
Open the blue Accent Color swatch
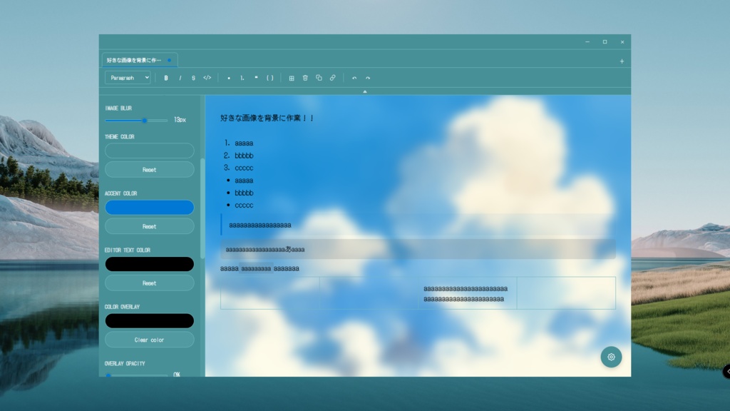coord(150,208)
